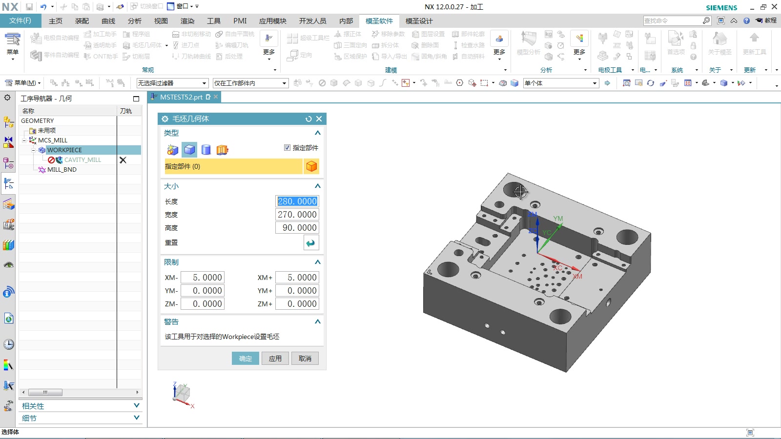Switch to the 分析 ribbon tab
This screenshot has height=439, width=781.
tap(135, 21)
